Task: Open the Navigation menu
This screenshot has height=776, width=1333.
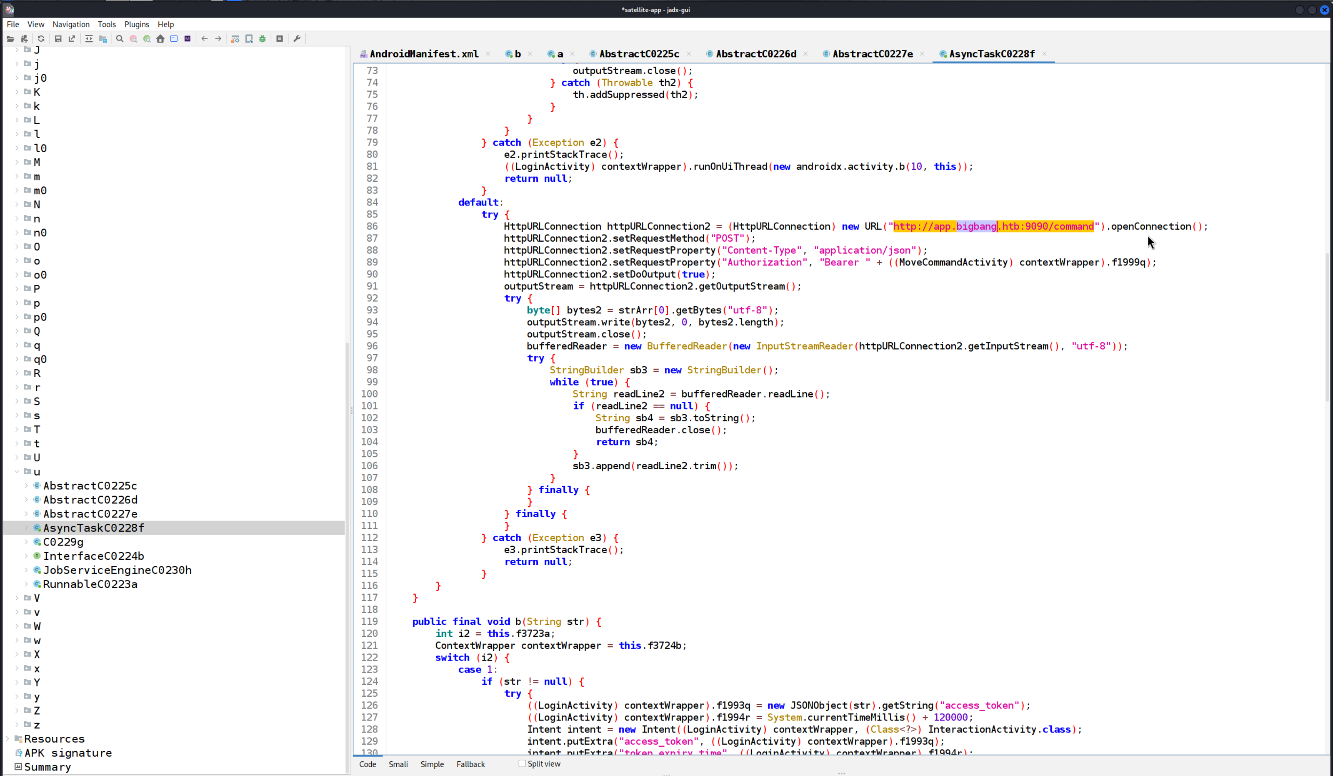Action: coord(71,24)
